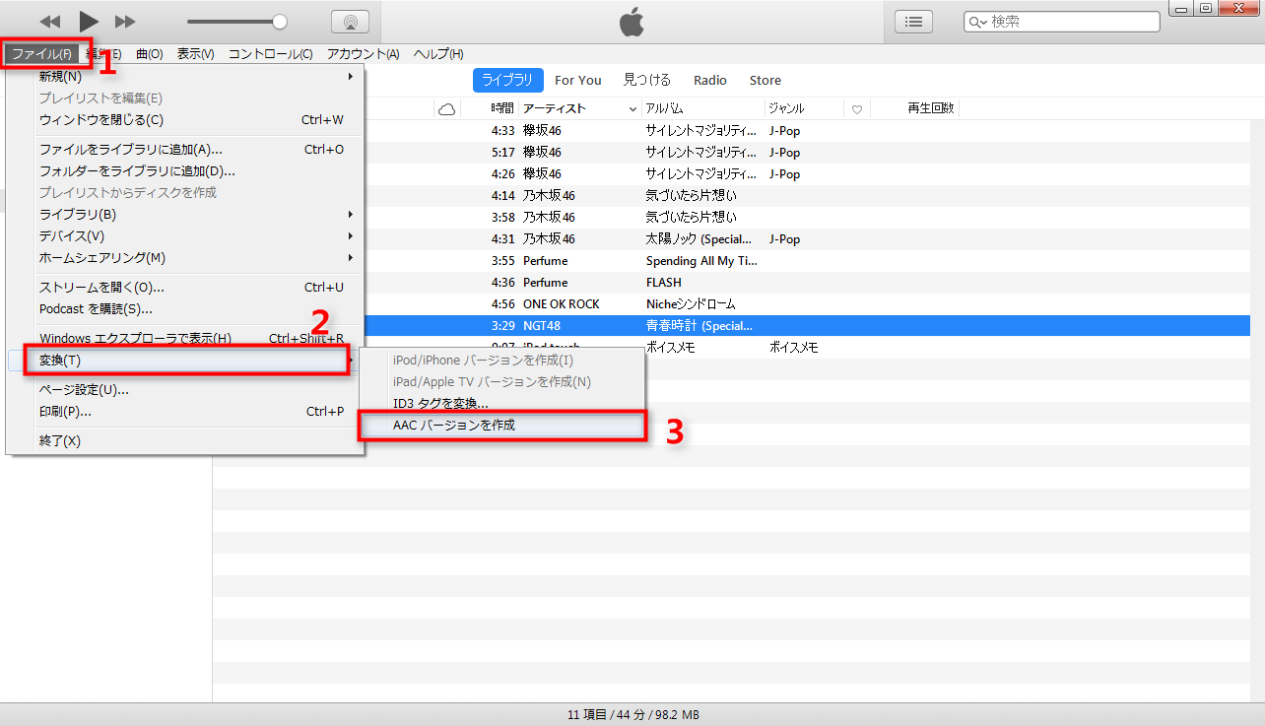Open the 曲(O) menu
The image size is (1265, 726).
click(x=150, y=54)
